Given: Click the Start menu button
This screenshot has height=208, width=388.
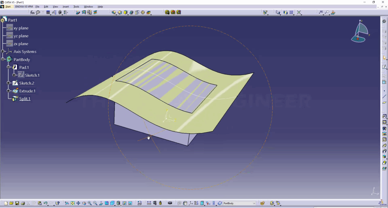Looking at the screenshot, I should pos(8,7).
